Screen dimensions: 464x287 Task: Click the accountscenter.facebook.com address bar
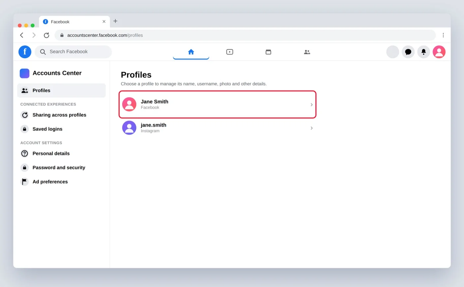[x=245, y=35]
